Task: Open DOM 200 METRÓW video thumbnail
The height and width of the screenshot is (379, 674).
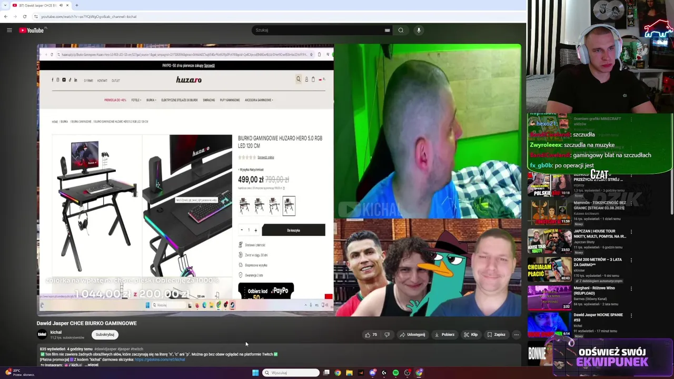Action: [x=549, y=270]
